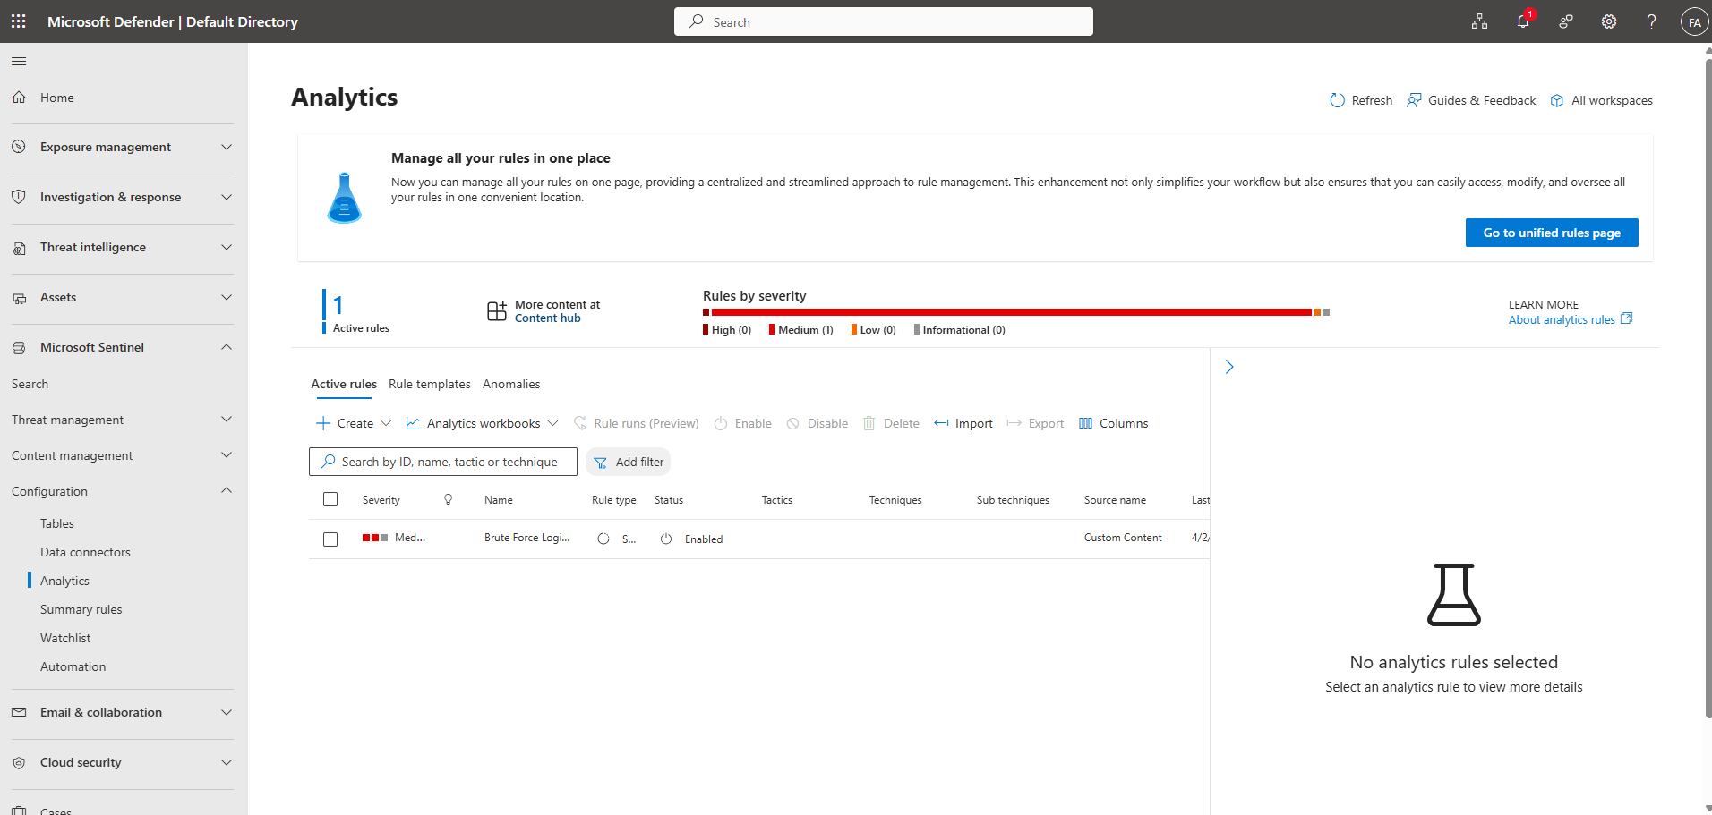Expand the Exposure management chevron

pyautogui.click(x=227, y=147)
